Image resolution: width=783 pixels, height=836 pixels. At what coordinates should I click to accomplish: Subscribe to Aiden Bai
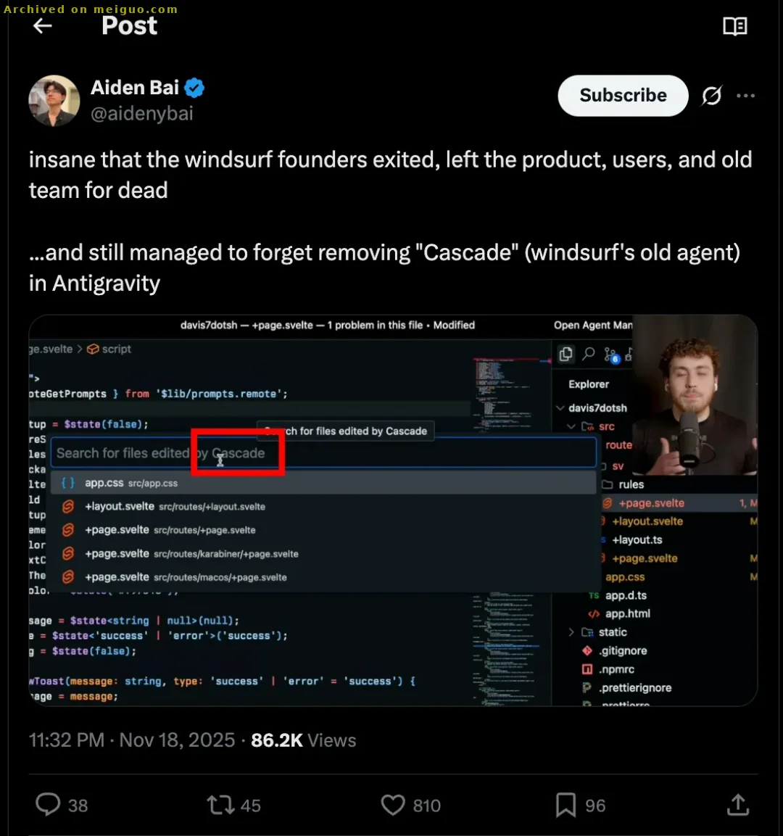[623, 96]
